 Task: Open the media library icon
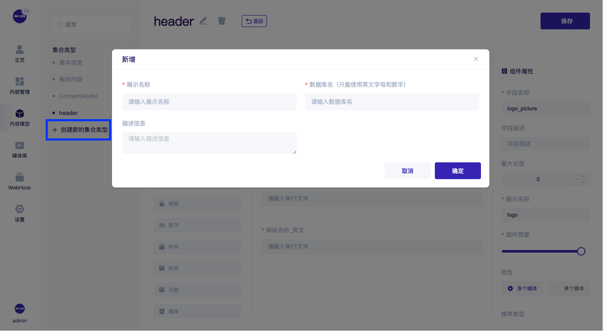tap(20, 146)
